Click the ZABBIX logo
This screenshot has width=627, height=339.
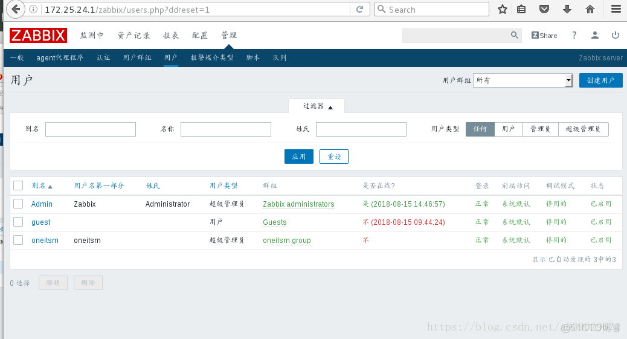point(39,35)
